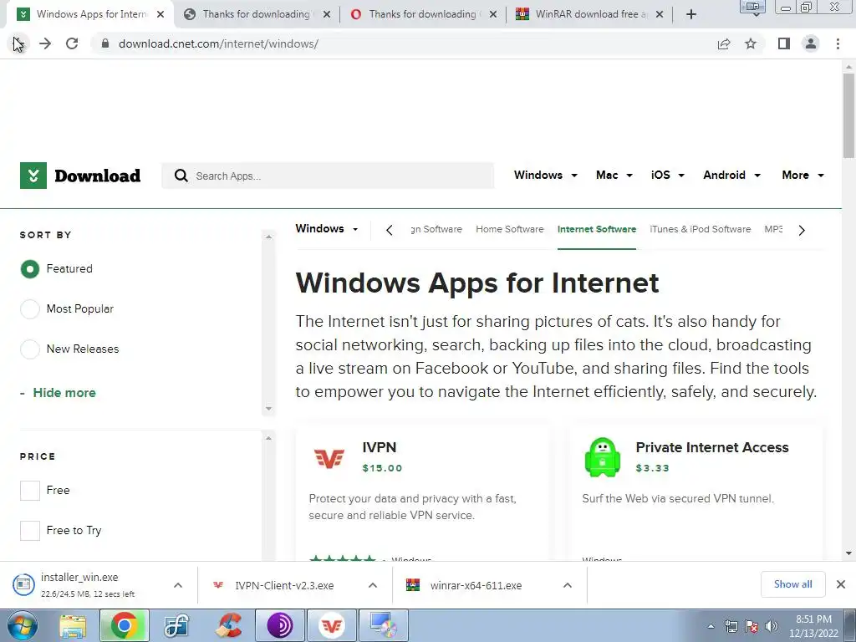Click the search magnifier icon
The height and width of the screenshot is (642, 856).
pyautogui.click(x=181, y=176)
